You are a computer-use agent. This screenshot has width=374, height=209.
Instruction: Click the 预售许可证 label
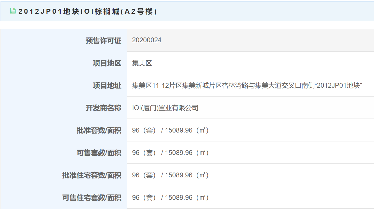click(x=103, y=41)
